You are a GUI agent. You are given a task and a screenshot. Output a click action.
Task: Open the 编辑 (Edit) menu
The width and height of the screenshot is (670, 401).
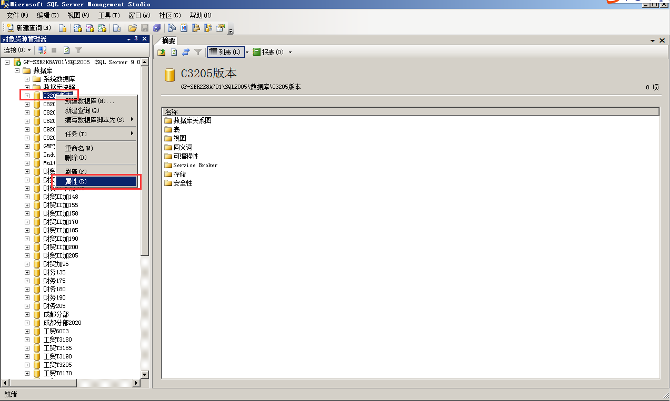pyautogui.click(x=48, y=15)
